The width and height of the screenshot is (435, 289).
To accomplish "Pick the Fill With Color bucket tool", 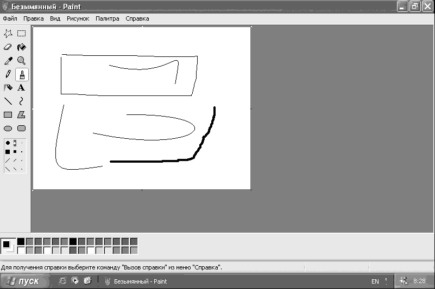I will pos(21,47).
